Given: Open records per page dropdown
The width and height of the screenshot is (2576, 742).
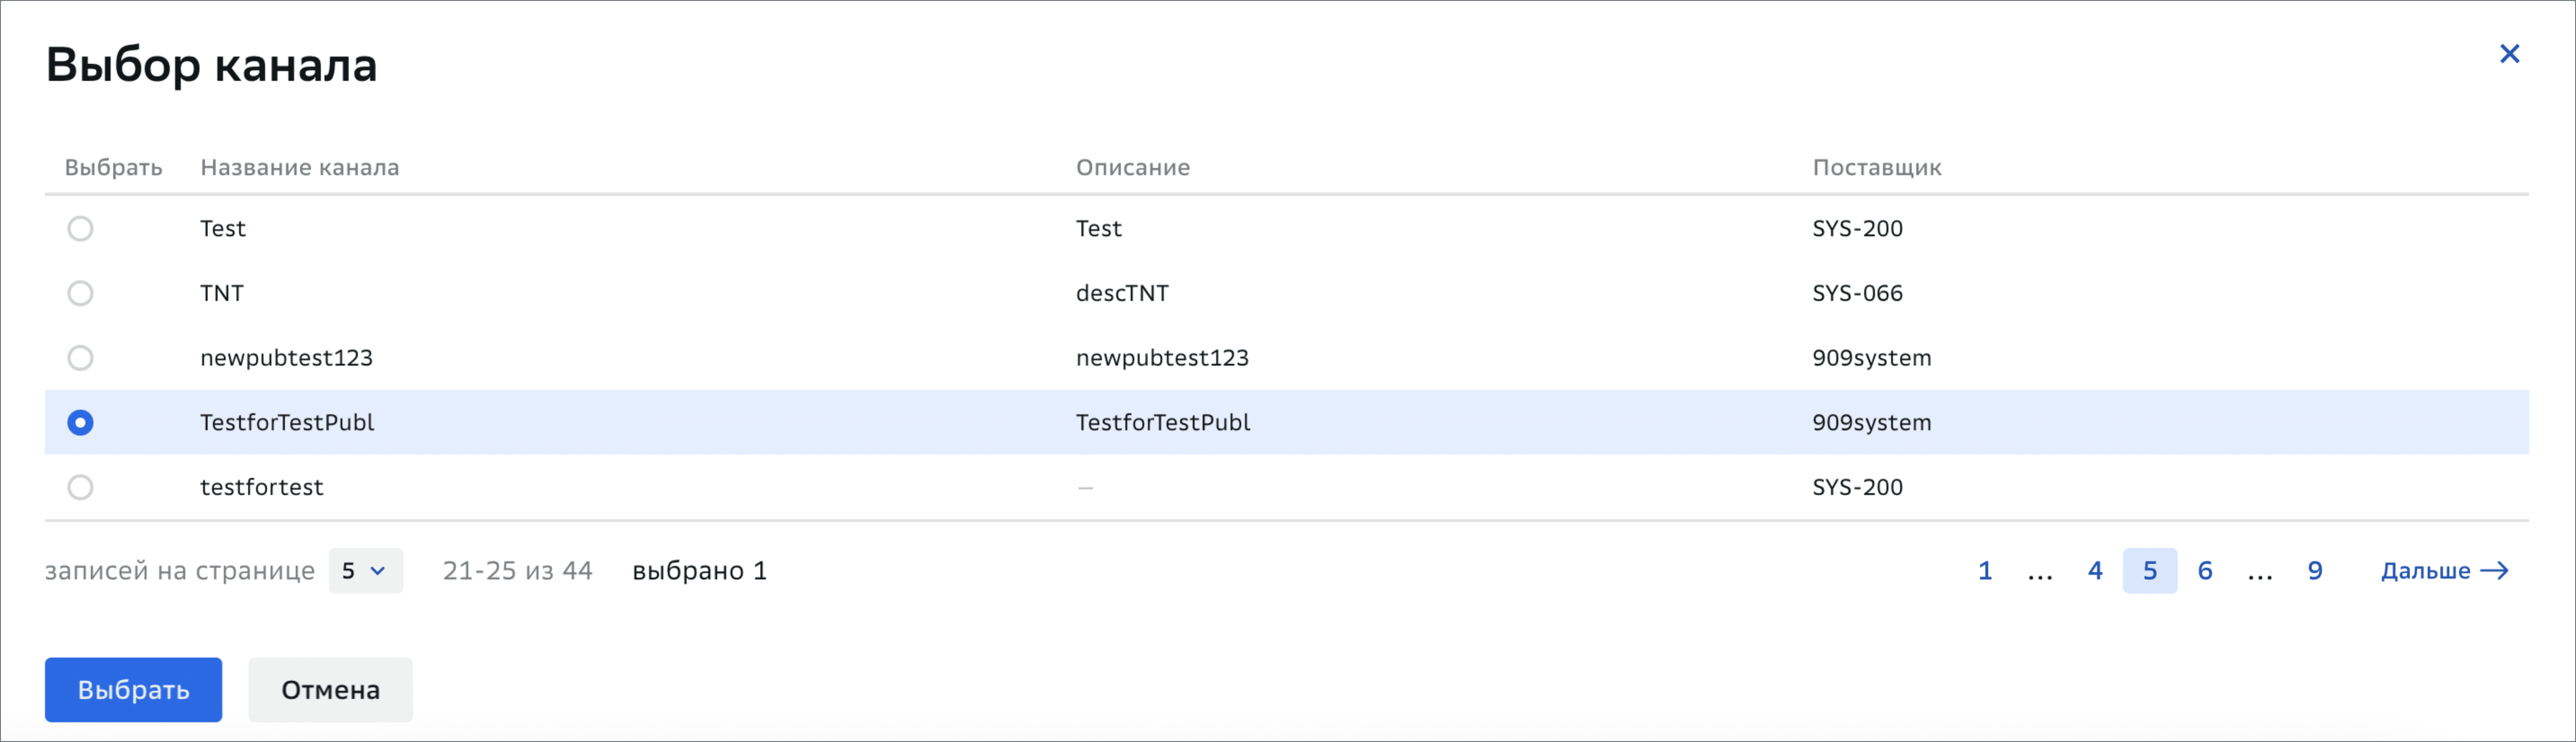Looking at the screenshot, I should (365, 570).
